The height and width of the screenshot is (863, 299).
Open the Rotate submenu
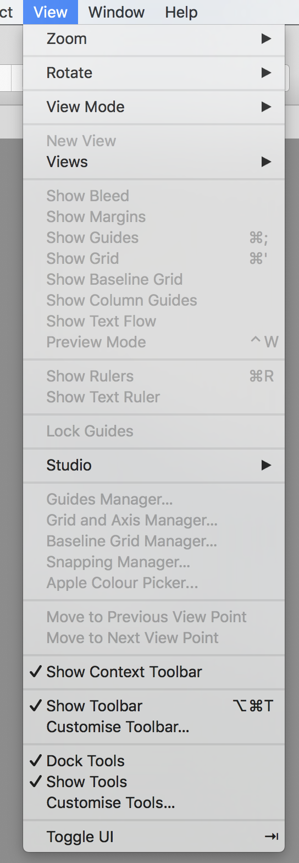click(154, 73)
